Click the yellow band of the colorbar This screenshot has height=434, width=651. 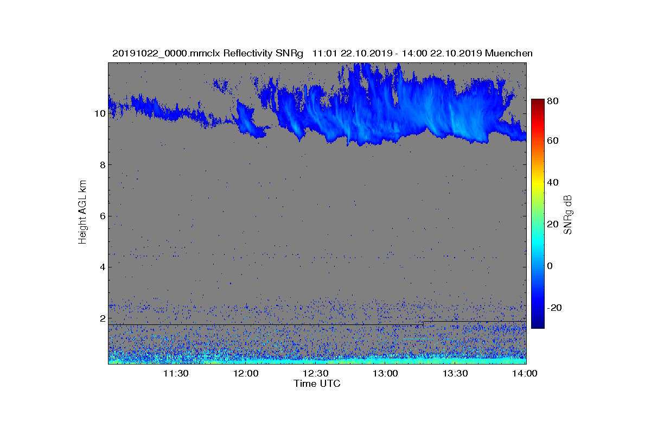(537, 184)
